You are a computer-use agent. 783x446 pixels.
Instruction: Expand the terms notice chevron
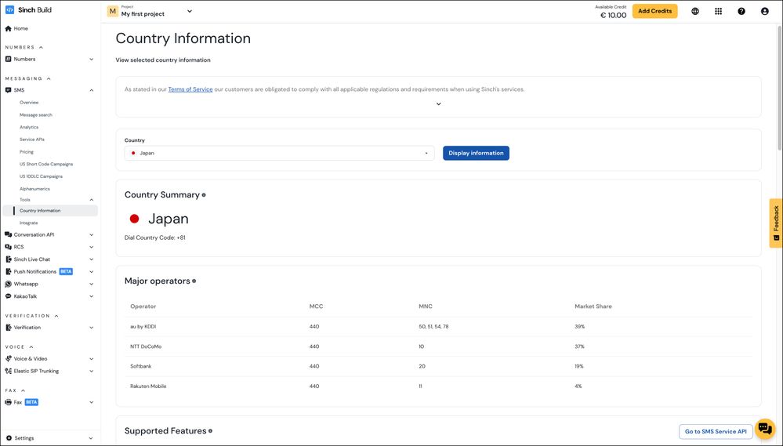click(438, 104)
